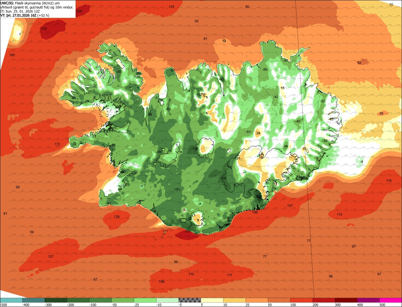
Task: Click the 220 value near the top left
Action: (x=79, y=11)
